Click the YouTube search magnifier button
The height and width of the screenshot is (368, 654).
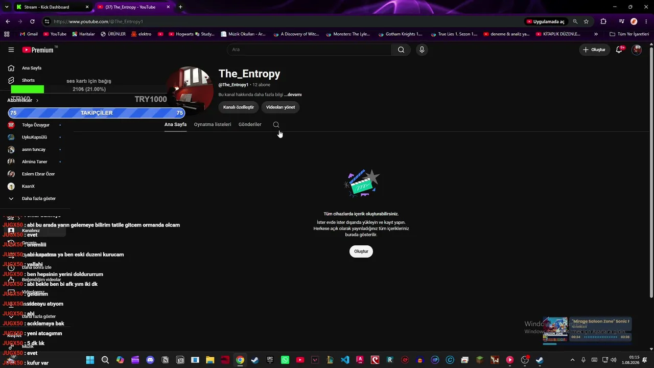point(401,50)
